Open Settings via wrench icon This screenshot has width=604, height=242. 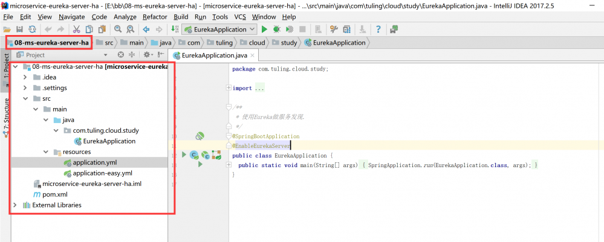tap(334, 29)
